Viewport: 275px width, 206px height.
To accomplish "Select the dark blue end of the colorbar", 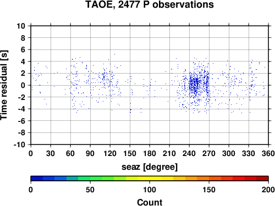I will [x=37, y=179].
